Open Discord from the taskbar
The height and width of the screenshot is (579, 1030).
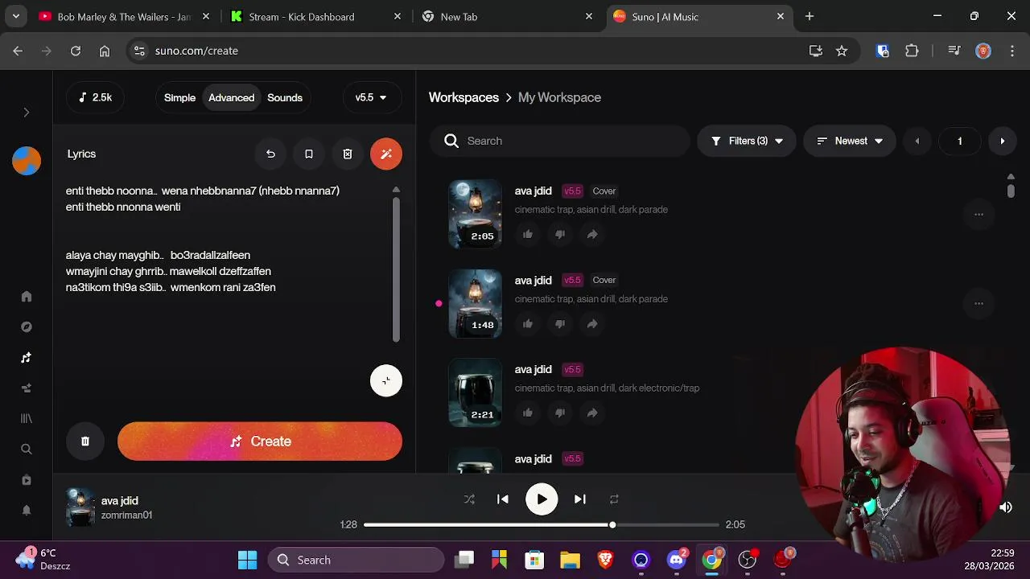[677, 560]
